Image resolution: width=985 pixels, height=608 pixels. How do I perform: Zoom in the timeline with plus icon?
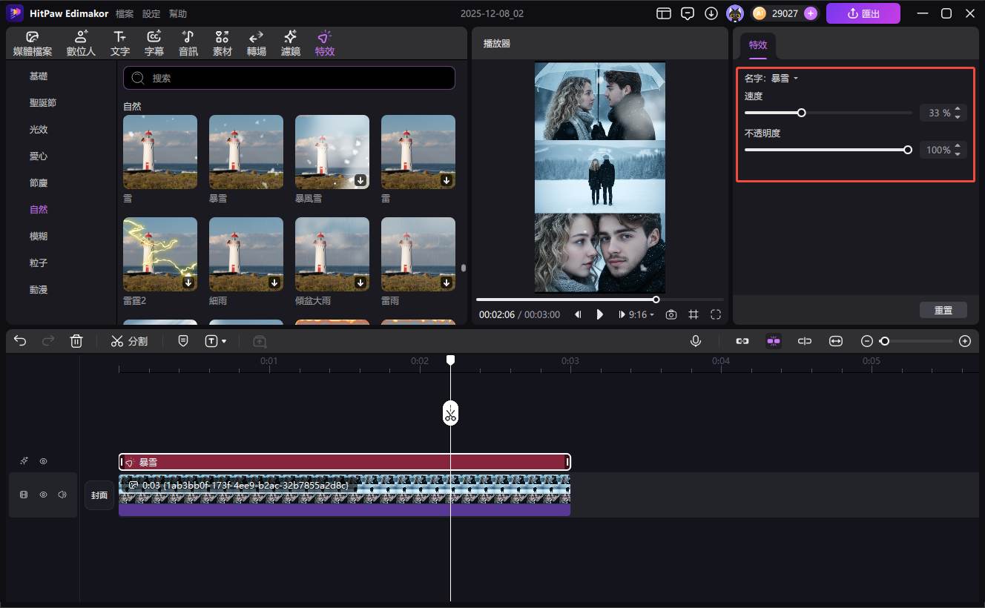964,341
